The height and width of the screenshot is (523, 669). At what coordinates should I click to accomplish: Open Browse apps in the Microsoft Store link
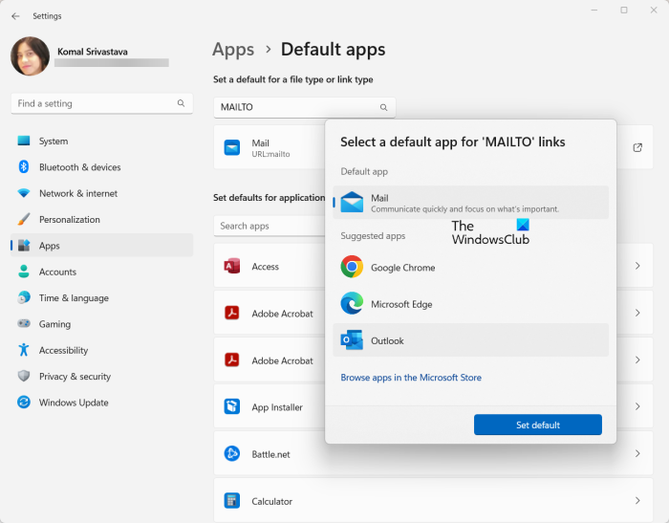click(411, 378)
